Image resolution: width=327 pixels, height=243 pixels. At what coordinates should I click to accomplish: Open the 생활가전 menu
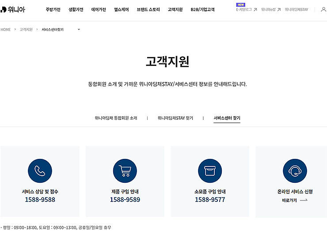pyautogui.click(x=76, y=10)
